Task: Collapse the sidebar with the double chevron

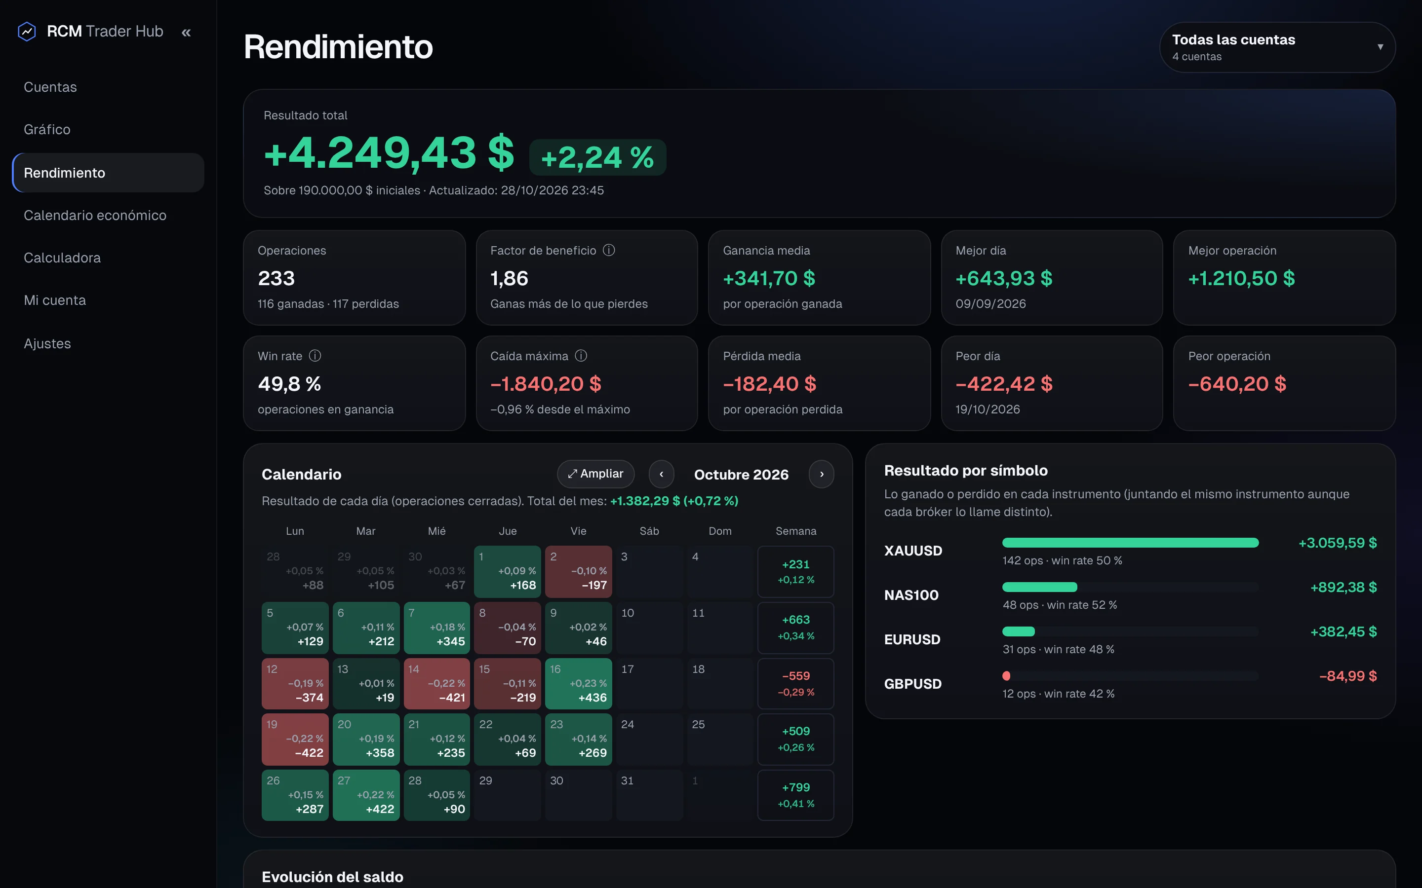Action: point(186,32)
